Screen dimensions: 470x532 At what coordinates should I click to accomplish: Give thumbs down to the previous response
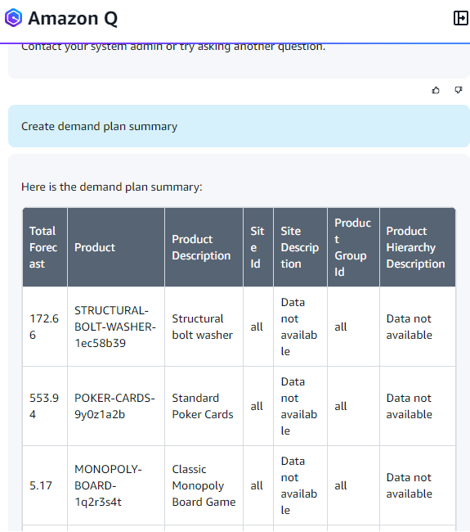point(458,90)
